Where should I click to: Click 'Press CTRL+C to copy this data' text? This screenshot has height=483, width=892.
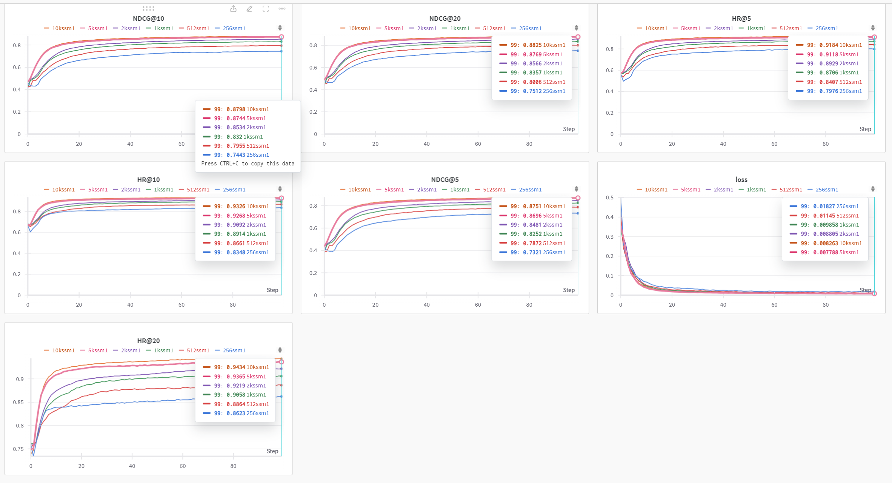pyautogui.click(x=248, y=164)
